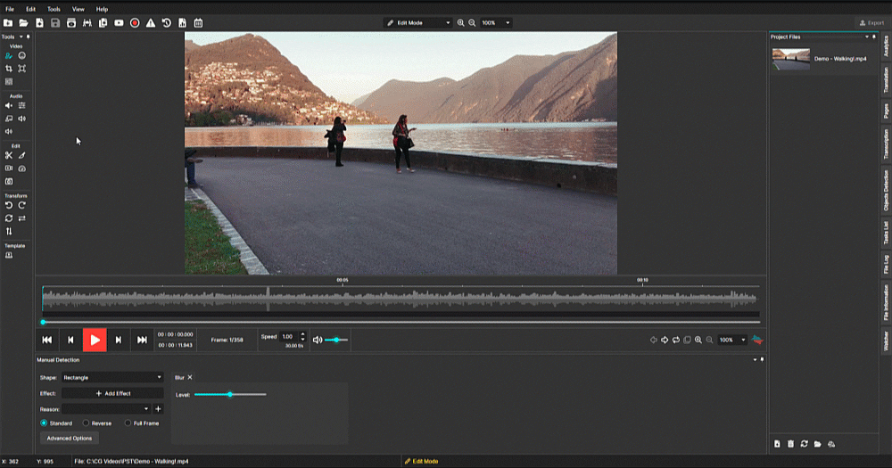Image resolution: width=892 pixels, height=468 pixels.
Task: Click the Save icon in top toolbar
Action: coord(55,22)
